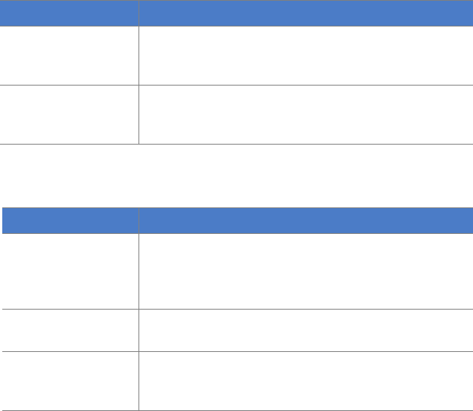Click second table's bottom-row left cell

(70, 381)
